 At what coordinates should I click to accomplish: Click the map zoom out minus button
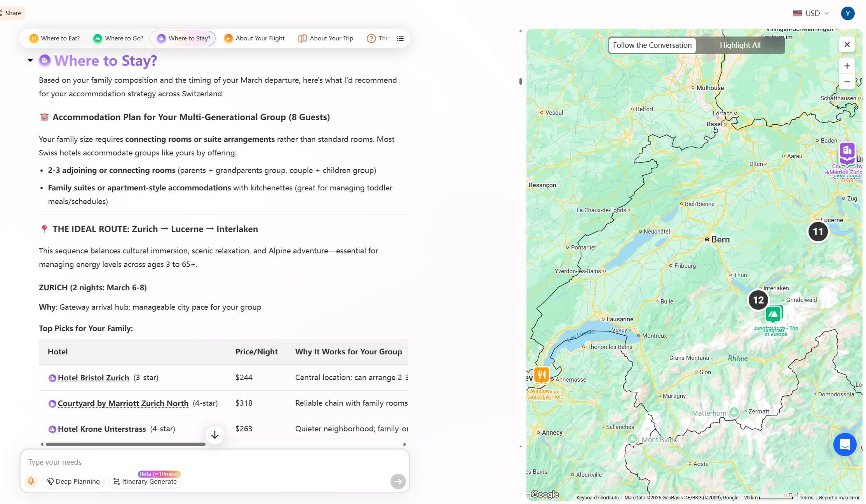point(847,82)
